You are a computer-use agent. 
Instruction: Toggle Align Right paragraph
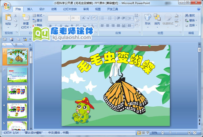(113, 26)
